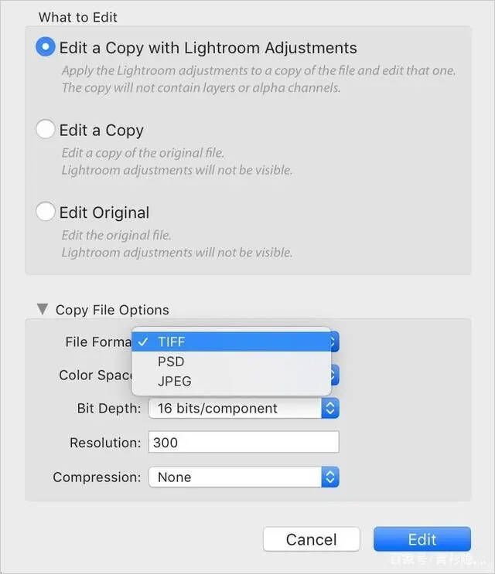The width and height of the screenshot is (495, 574).
Task: Select Edit a Copy with Lightroom Adjustments
Action: (x=46, y=48)
